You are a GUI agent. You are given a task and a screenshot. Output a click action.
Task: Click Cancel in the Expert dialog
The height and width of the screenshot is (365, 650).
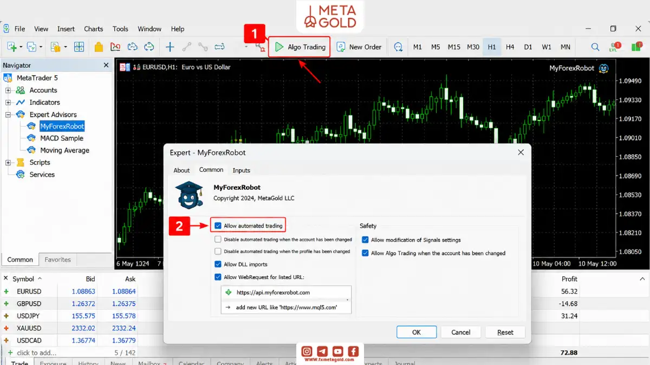[x=461, y=332]
